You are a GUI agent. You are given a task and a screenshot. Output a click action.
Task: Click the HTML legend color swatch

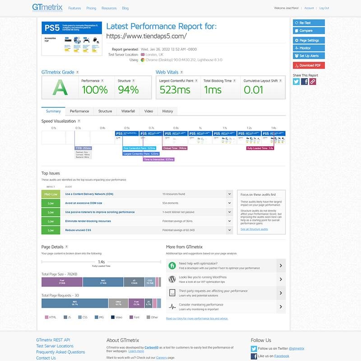[x=46, y=317]
